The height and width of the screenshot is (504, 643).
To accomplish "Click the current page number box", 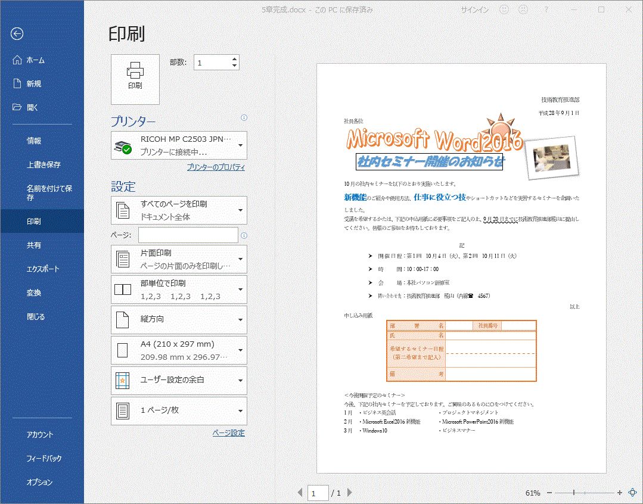I will (x=318, y=493).
